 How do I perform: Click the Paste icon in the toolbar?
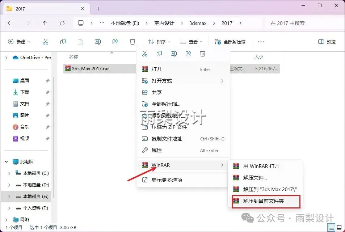click(x=80, y=42)
